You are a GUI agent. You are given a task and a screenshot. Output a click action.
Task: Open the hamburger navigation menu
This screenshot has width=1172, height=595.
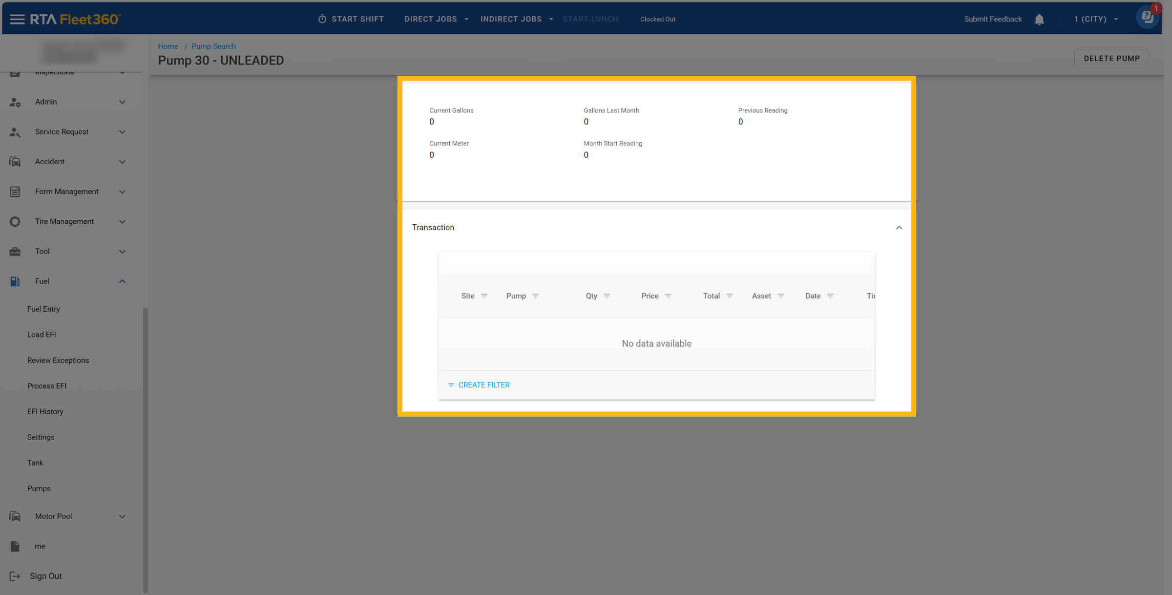[x=17, y=19]
